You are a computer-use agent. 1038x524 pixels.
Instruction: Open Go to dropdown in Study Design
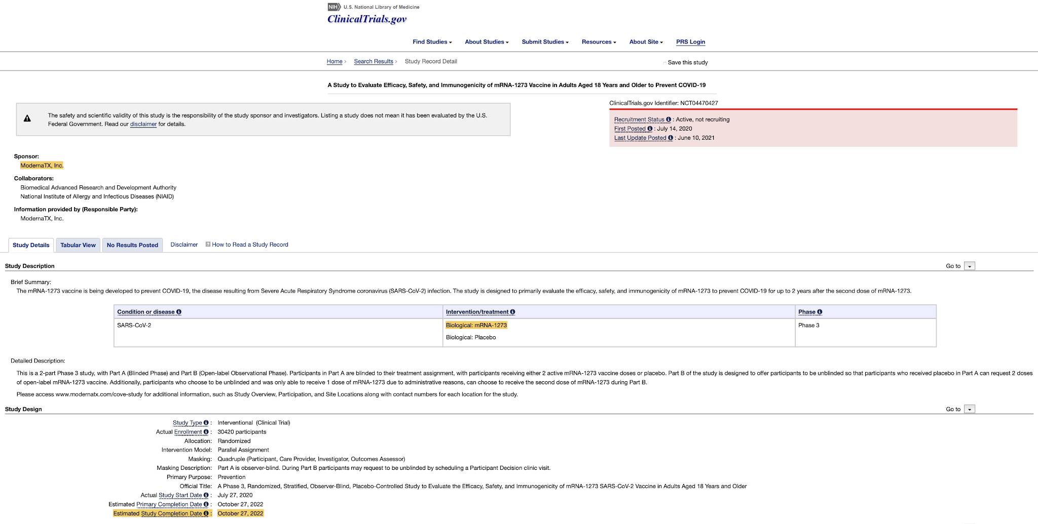(969, 409)
